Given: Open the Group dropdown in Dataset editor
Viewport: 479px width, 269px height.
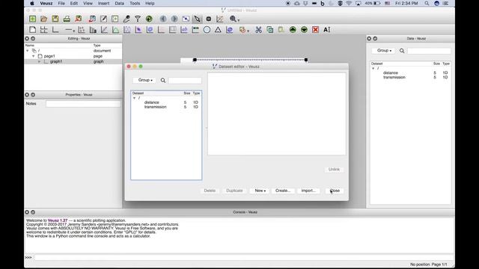Looking at the screenshot, I should [x=144, y=80].
